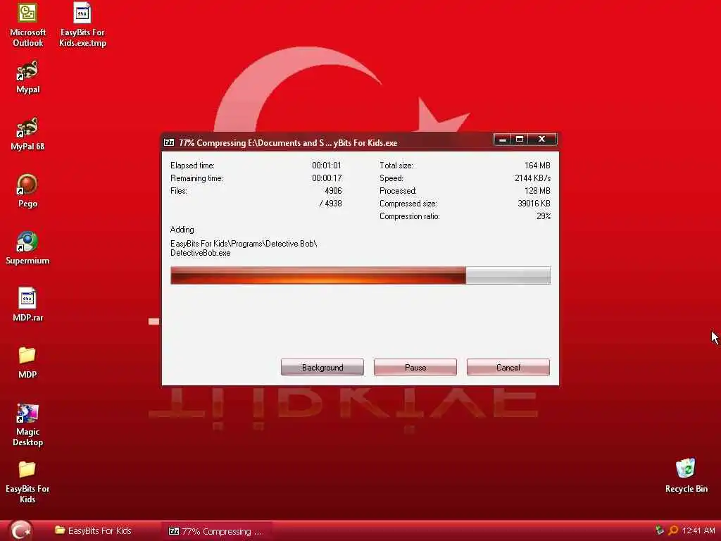
Task: Click the system tray search magnifier icon
Action: click(672, 530)
